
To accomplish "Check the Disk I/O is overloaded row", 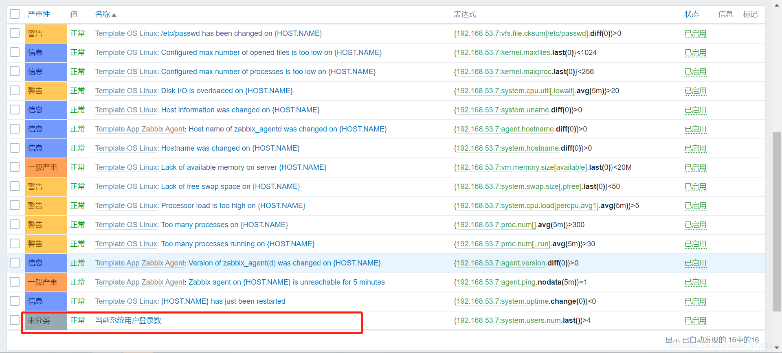I will (x=15, y=90).
